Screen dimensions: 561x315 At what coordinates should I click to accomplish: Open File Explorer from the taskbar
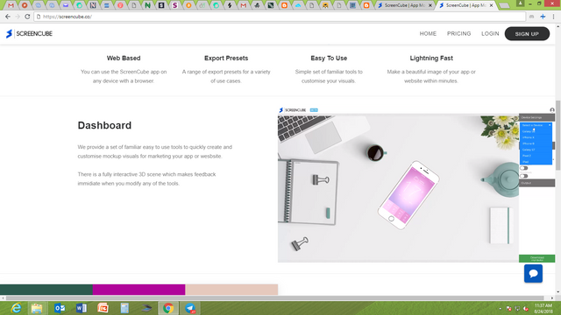click(x=37, y=308)
